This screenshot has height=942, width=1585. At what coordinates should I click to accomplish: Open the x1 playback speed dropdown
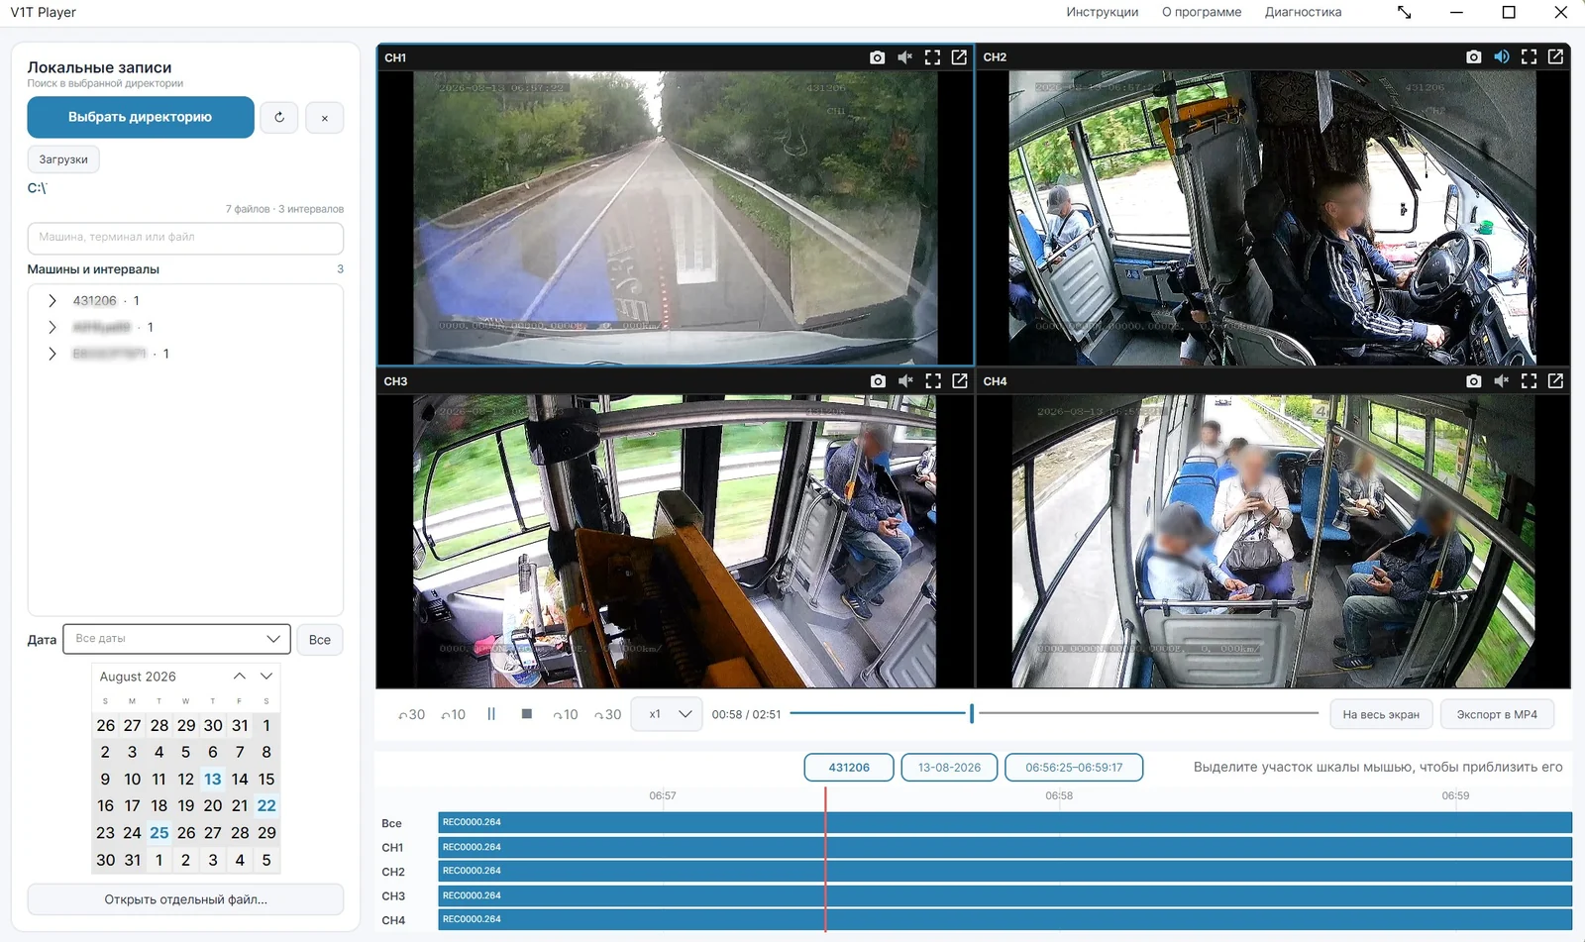[667, 714]
